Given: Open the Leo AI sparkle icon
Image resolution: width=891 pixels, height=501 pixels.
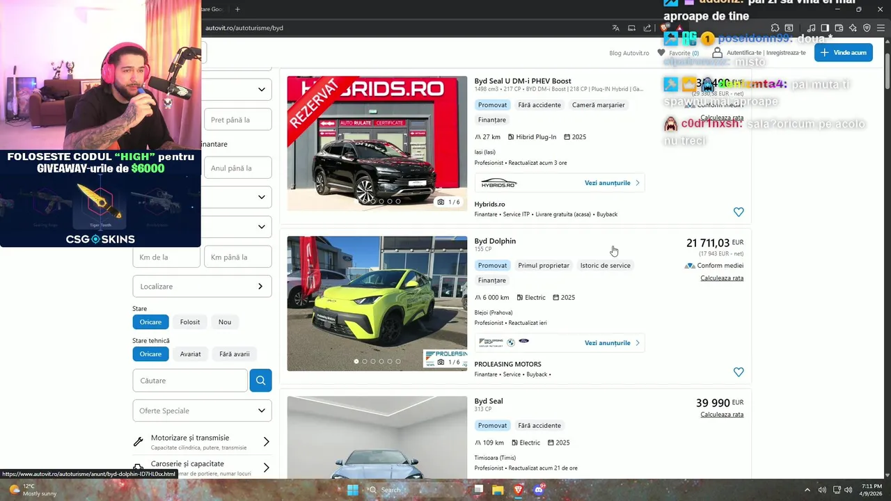Looking at the screenshot, I should point(853,28).
